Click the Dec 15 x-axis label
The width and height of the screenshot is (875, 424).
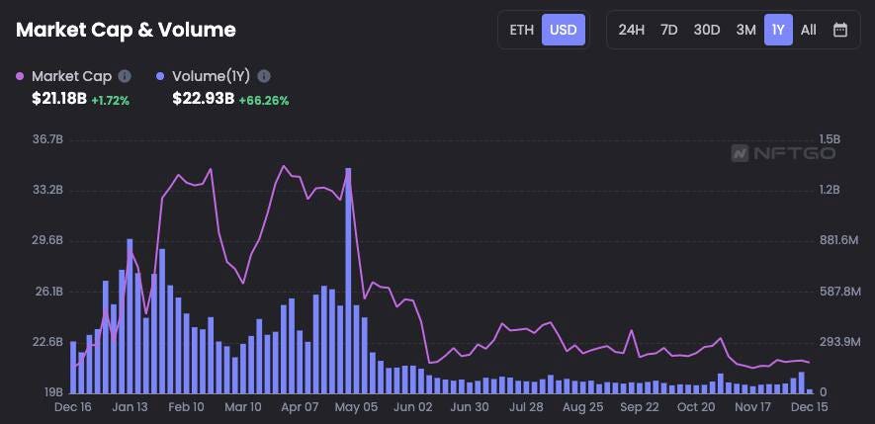pos(809,407)
